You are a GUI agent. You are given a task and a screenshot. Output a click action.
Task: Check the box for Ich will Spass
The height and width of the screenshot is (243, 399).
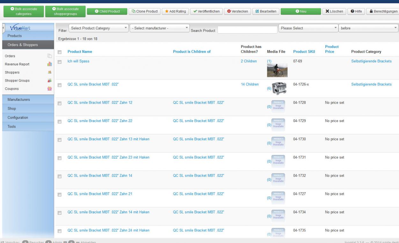[59, 62]
